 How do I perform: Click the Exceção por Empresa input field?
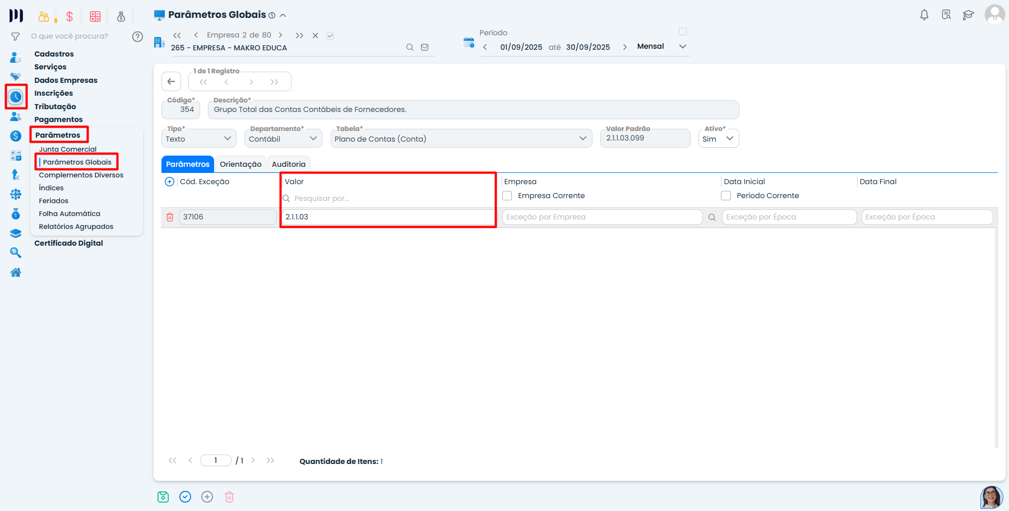[x=602, y=217]
